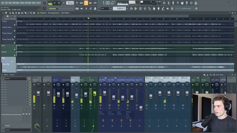Select the playlist zoom tool
The height and width of the screenshot is (133, 237).
click(x=31, y=13)
